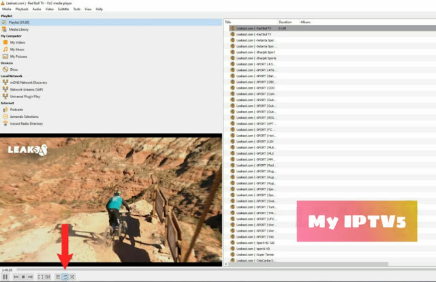The image size is (436, 282).
Task: Select Network streams (SAP)
Action: (x=27, y=89)
